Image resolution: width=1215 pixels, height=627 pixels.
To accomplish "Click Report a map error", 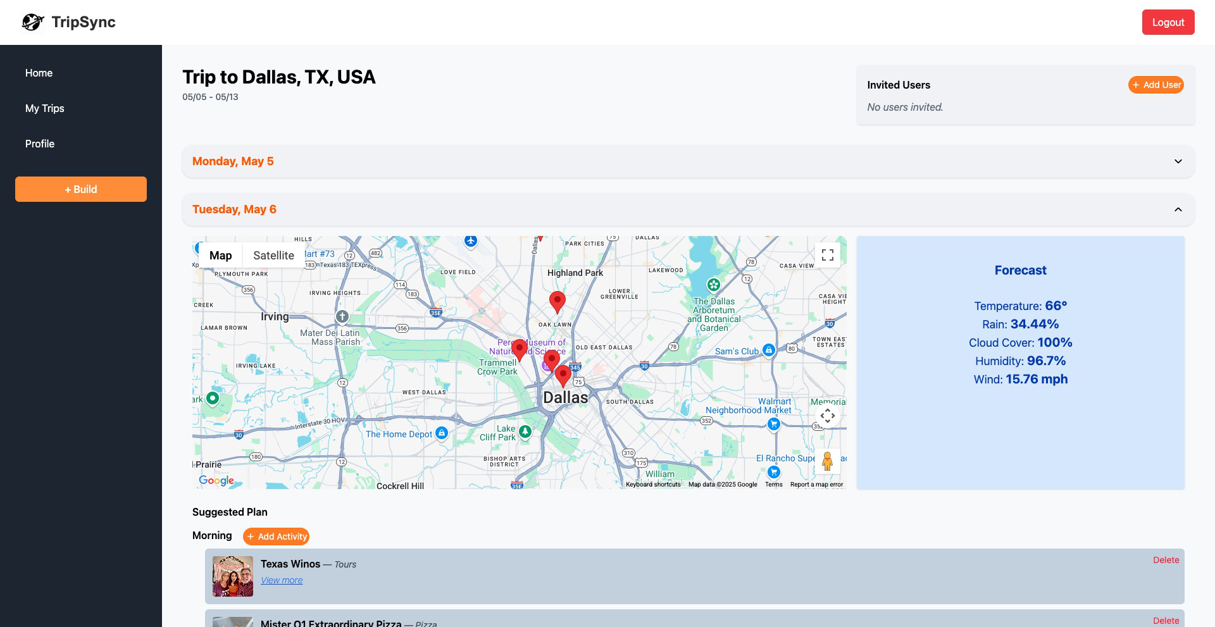I will (x=816, y=485).
